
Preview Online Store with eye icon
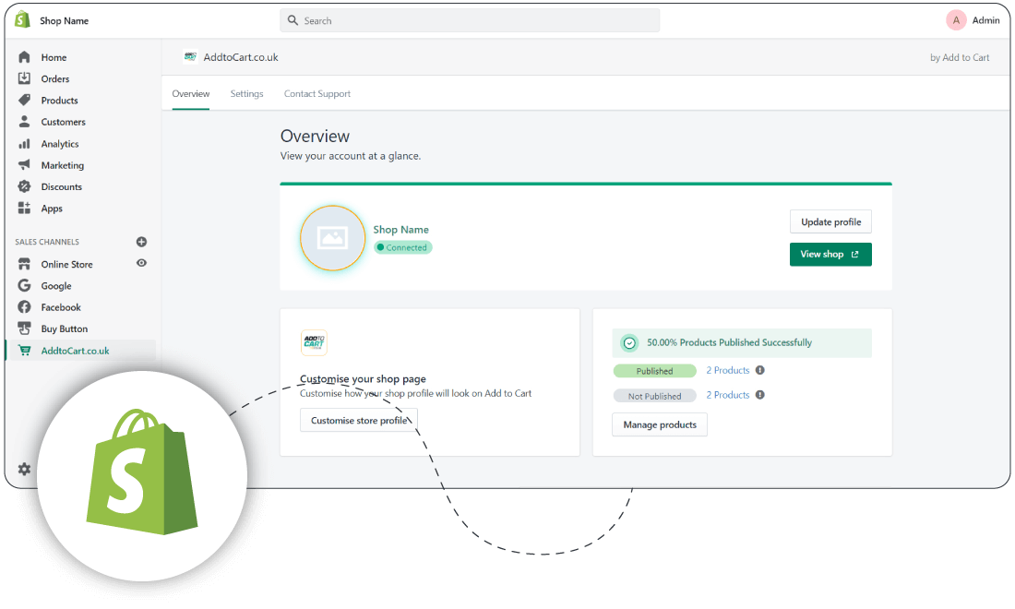[x=141, y=263]
